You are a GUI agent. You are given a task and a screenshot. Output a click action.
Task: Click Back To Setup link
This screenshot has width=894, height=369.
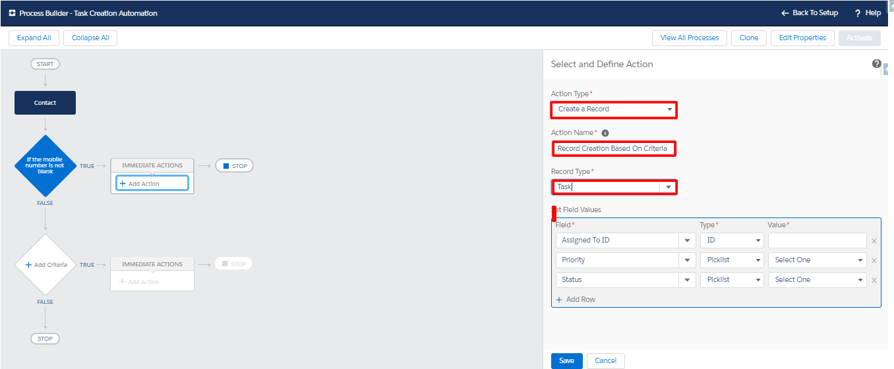810,13
